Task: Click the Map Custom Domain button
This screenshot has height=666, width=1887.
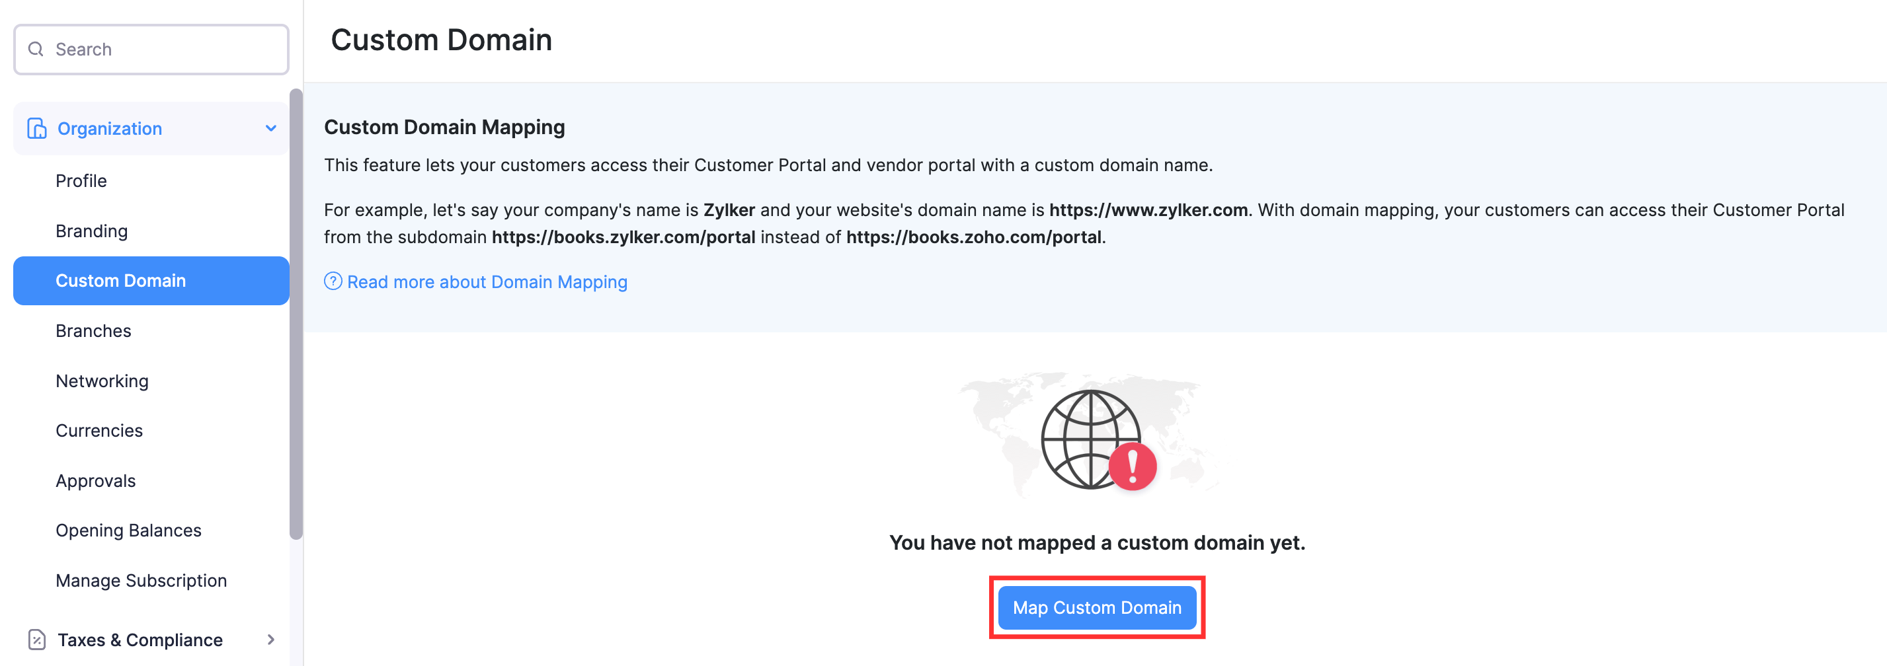Action: point(1097,607)
